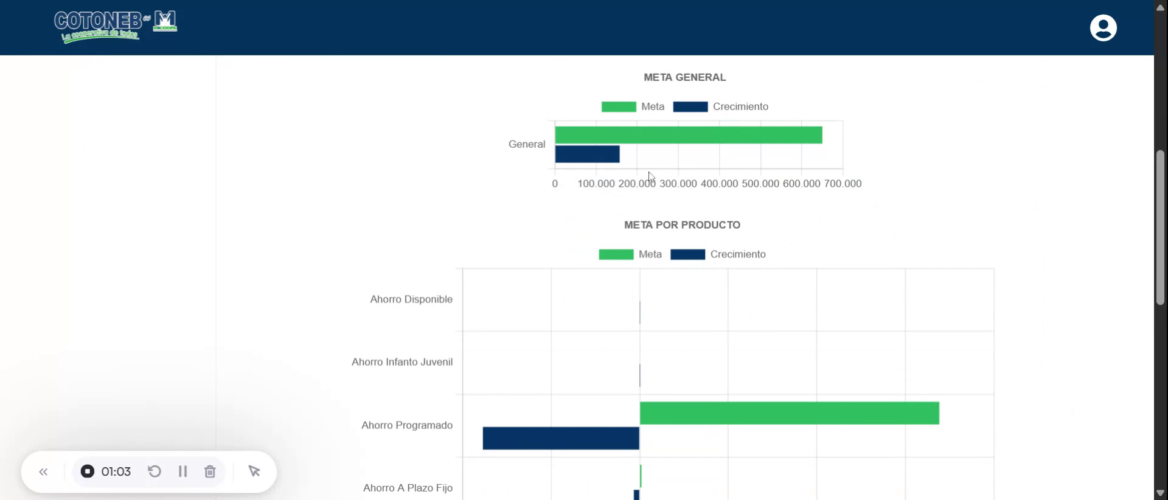Pause the screen recording
This screenshot has height=500, width=1168.
tap(182, 471)
